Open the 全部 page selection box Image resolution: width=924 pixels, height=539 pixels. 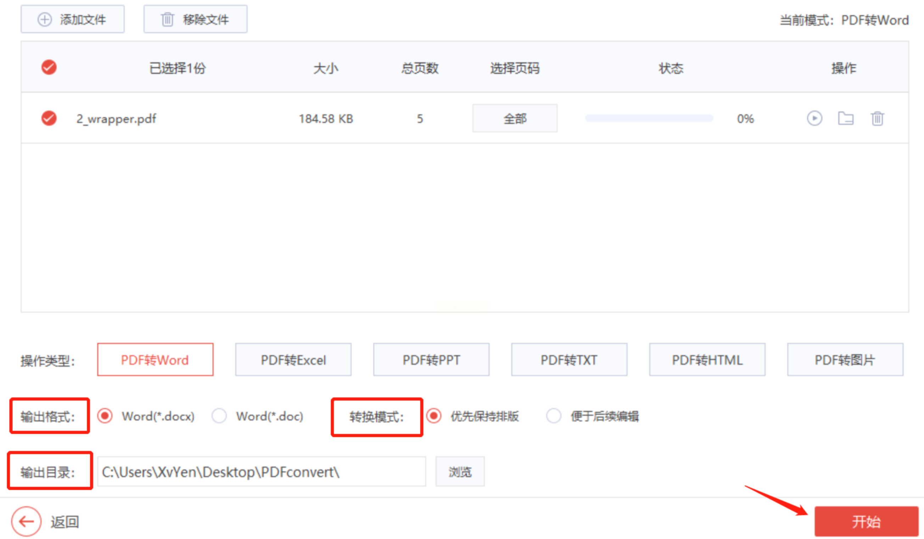pos(515,118)
